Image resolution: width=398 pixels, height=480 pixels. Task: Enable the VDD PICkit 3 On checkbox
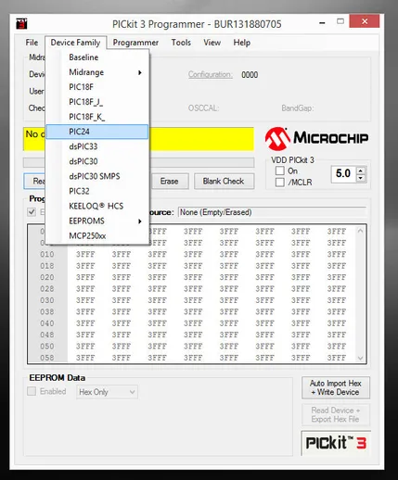[x=280, y=171]
